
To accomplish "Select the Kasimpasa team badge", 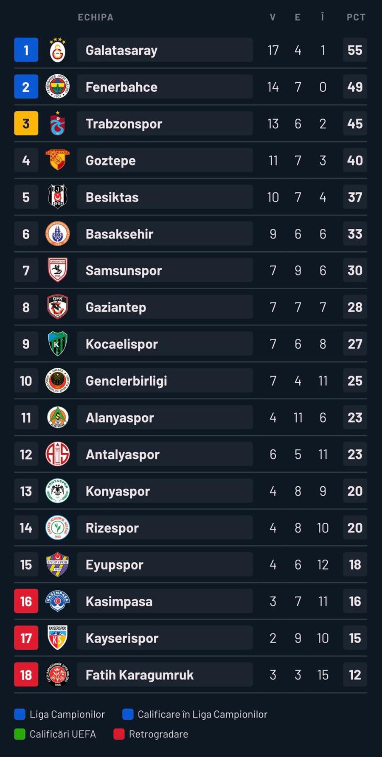I will coord(57,601).
